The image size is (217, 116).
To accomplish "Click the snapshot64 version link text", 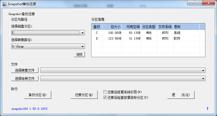I will point(29,109).
